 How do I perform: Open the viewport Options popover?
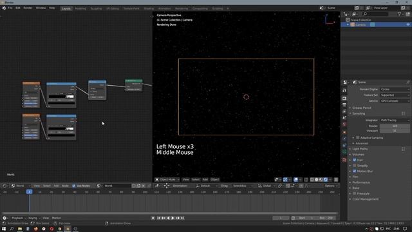(331, 186)
